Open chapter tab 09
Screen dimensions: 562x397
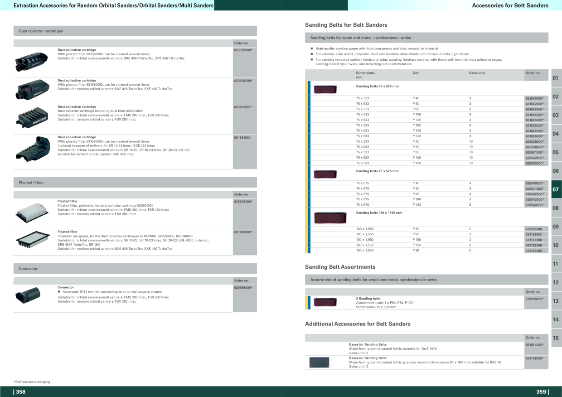pos(556,227)
